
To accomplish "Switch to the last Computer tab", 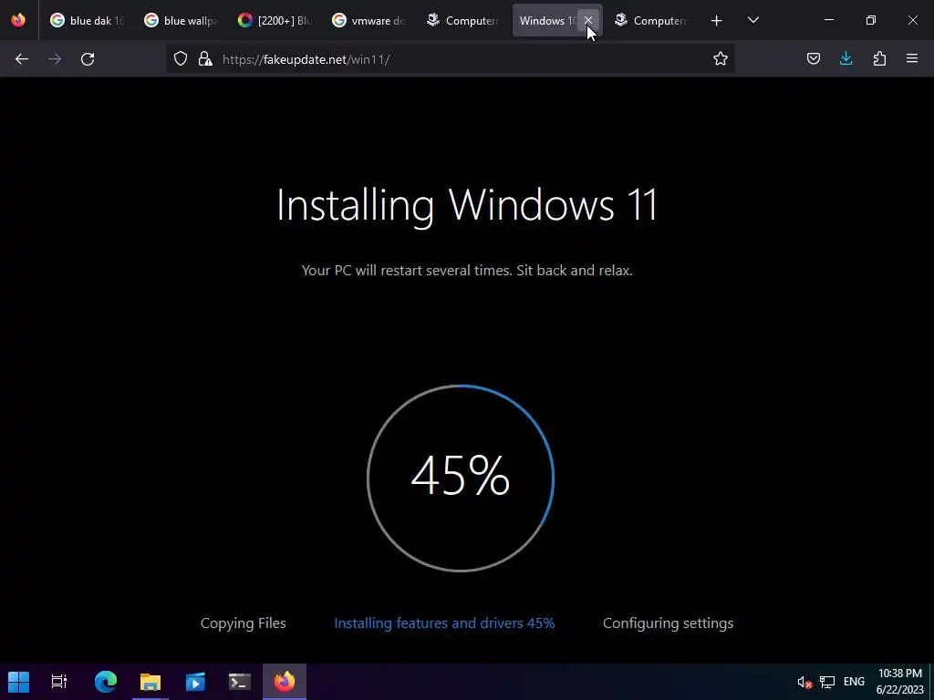I will 651,21.
